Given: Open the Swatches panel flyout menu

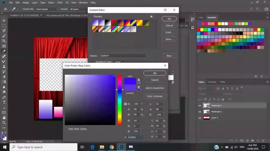Looking at the screenshot, I should [267, 18].
